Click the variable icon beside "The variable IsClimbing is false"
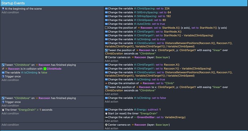Viewport: 248px width, 131px height. click(3, 73)
